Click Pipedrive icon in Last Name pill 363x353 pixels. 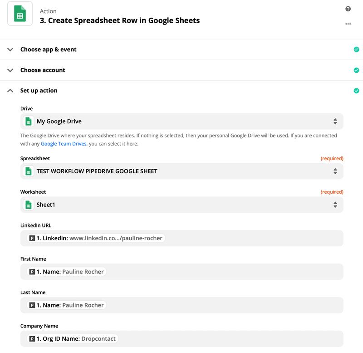coord(32,305)
